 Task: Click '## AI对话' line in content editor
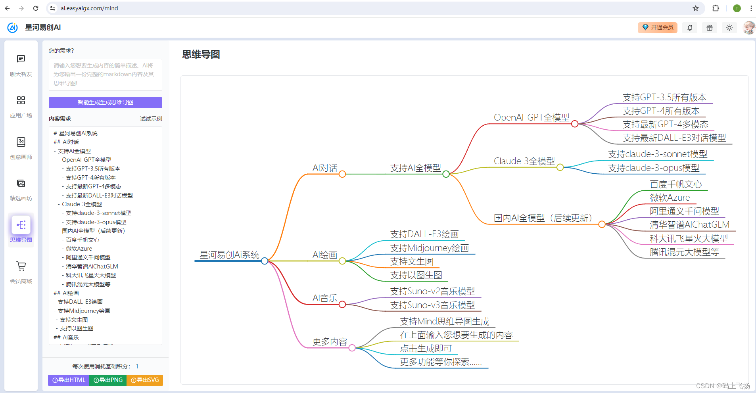click(66, 142)
